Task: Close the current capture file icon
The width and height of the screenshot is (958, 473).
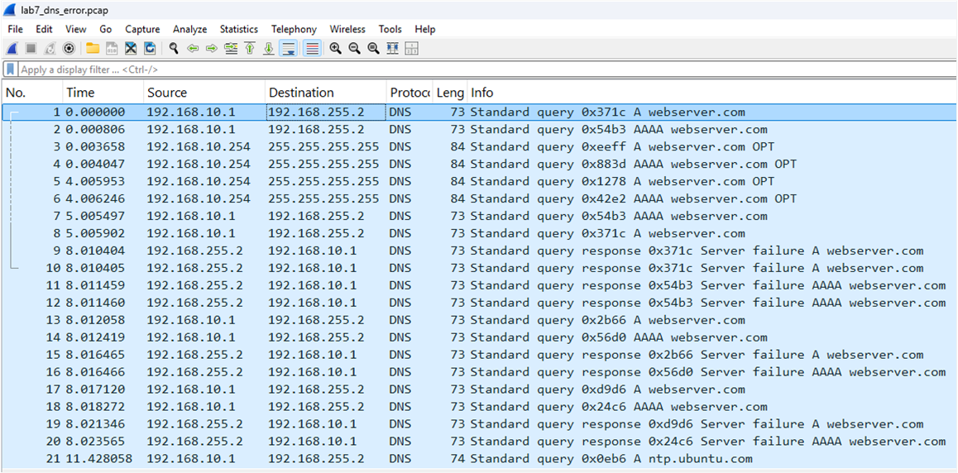Action: coord(131,49)
